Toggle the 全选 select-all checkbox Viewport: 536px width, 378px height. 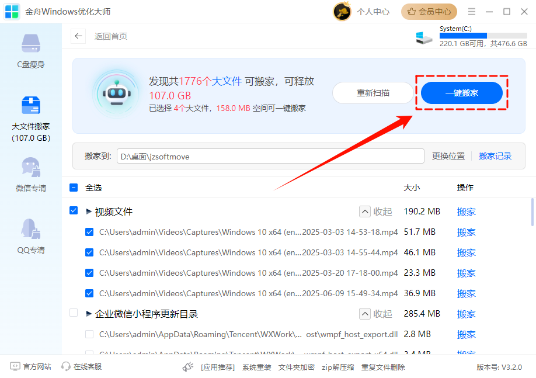pos(74,188)
